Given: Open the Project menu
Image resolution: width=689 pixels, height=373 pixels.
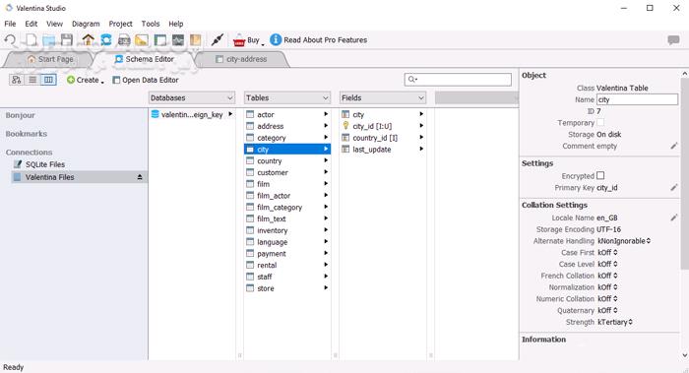Looking at the screenshot, I should (x=120, y=24).
